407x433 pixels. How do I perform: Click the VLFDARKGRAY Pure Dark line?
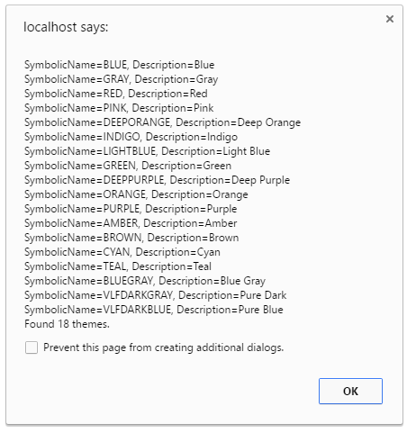[156, 295]
